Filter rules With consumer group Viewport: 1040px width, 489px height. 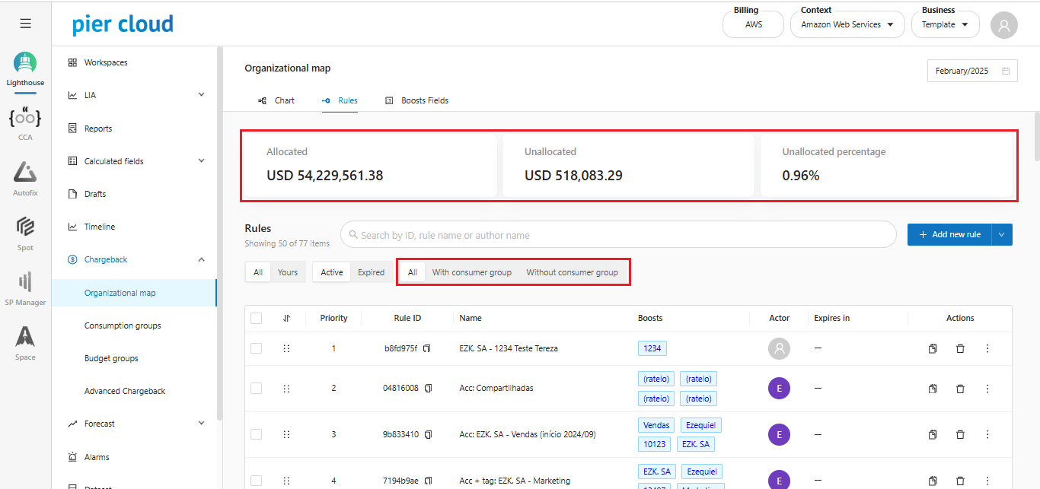click(472, 272)
